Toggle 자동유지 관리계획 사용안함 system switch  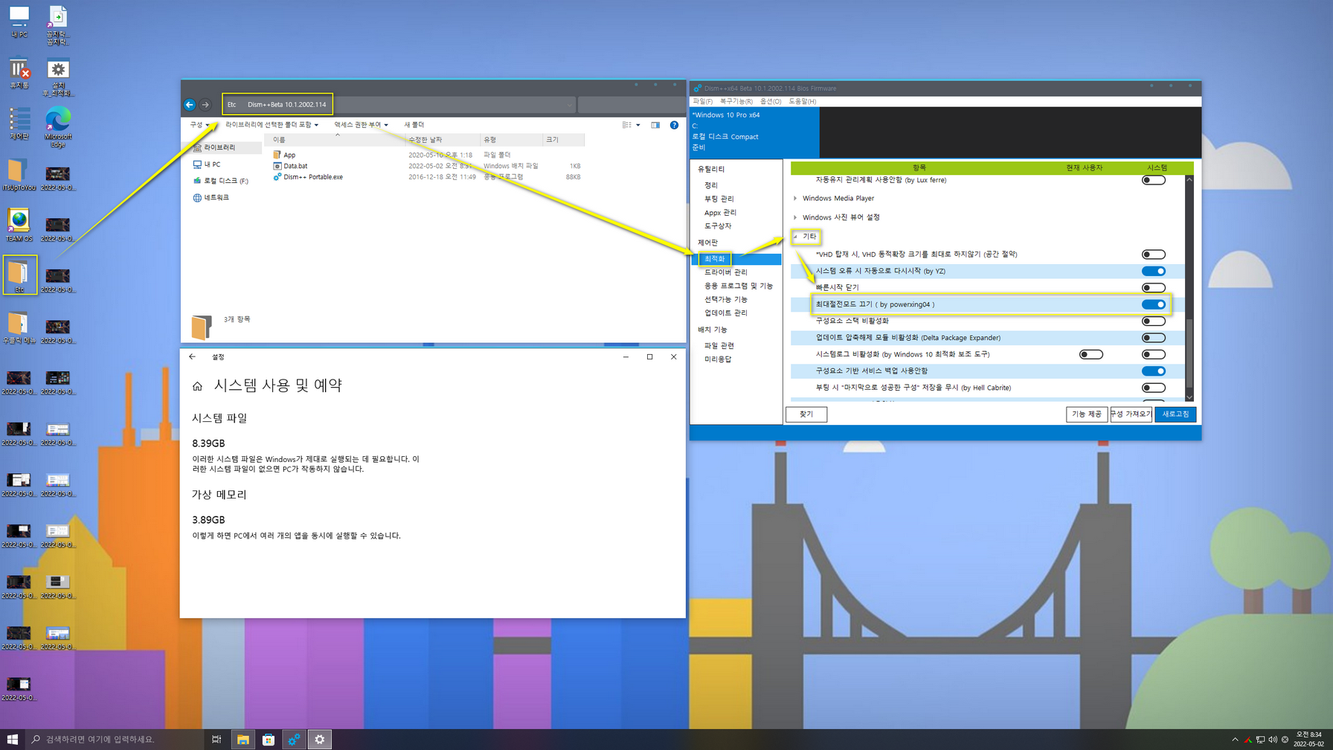[x=1153, y=180]
